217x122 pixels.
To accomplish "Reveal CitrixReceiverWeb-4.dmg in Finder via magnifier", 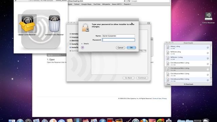I will 208,80.
